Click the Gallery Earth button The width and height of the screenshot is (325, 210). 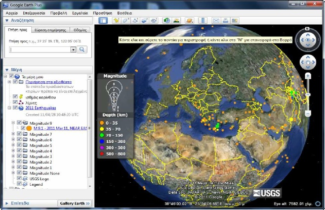click(74, 203)
